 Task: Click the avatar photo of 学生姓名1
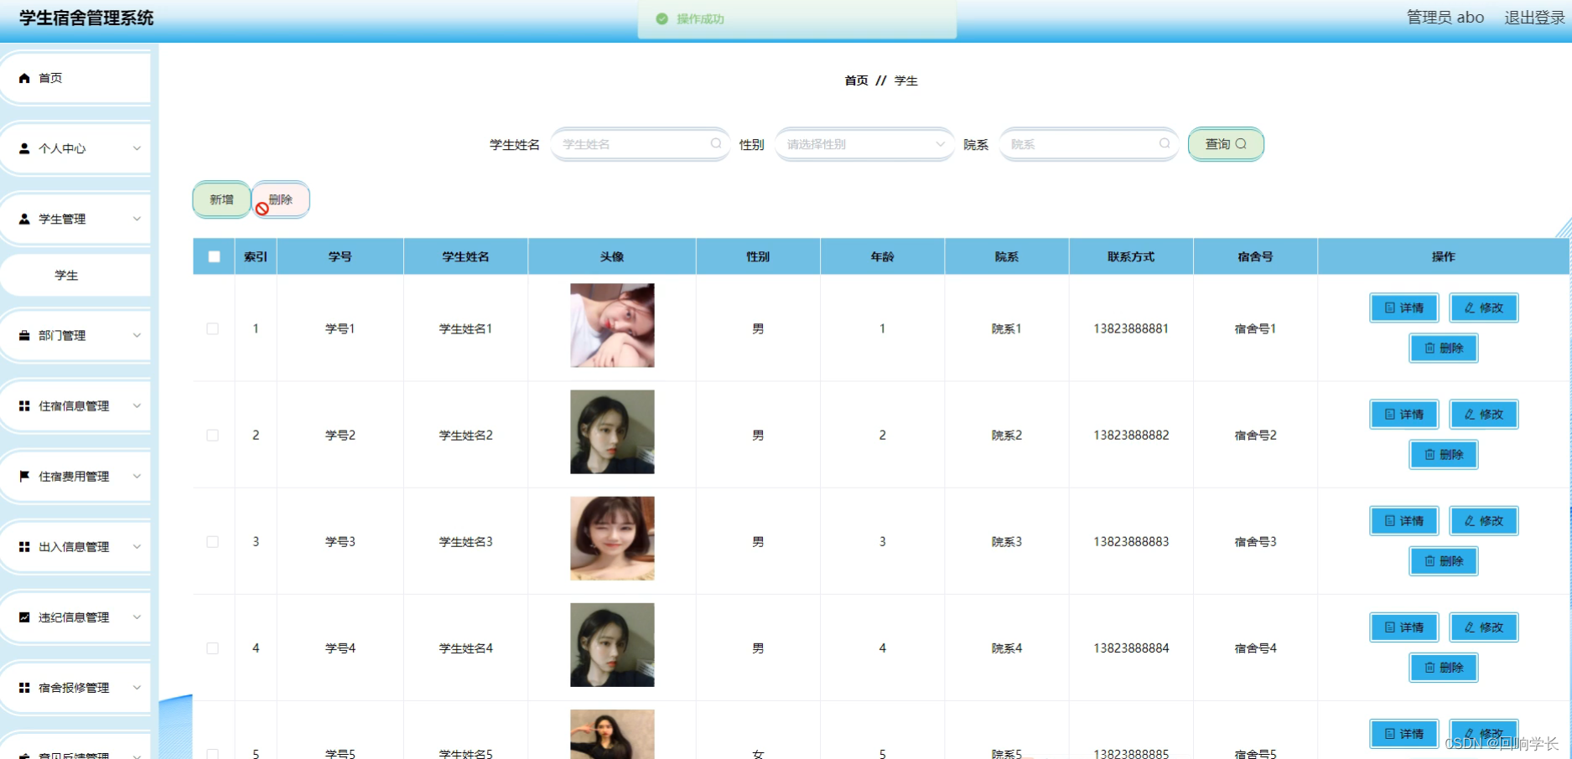[611, 325]
